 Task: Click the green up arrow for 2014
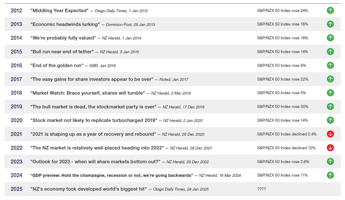click(x=330, y=38)
